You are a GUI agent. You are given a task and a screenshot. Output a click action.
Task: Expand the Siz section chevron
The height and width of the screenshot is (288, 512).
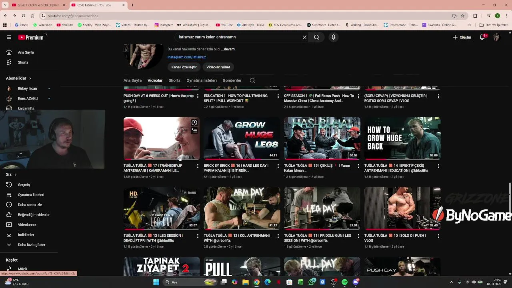(x=15, y=174)
